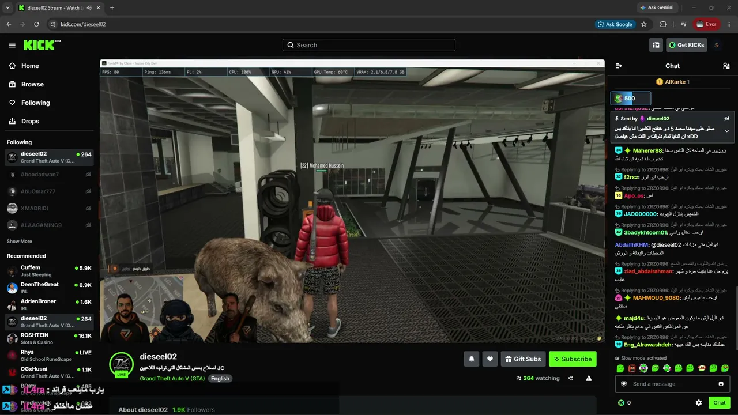Click the last heart-eyes quick emote
The width and height of the screenshot is (738, 415).
coord(725,368)
